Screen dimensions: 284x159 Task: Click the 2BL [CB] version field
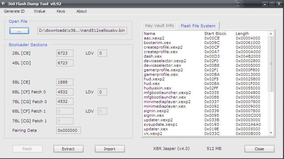point(65,53)
